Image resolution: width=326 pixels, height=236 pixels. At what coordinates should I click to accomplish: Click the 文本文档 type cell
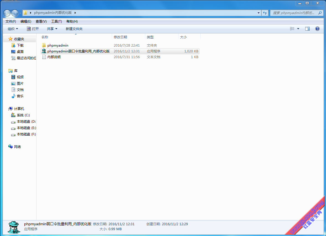pyautogui.click(x=153, y=57)
